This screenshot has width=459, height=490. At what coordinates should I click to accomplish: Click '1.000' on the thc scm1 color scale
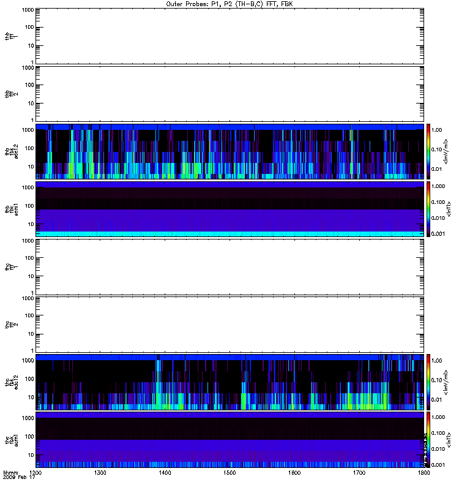(x=438, y=417)
